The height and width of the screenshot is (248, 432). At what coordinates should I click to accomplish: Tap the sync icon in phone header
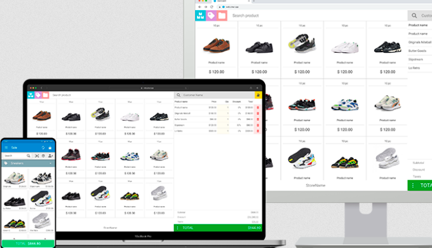click(x=43, y=148)
